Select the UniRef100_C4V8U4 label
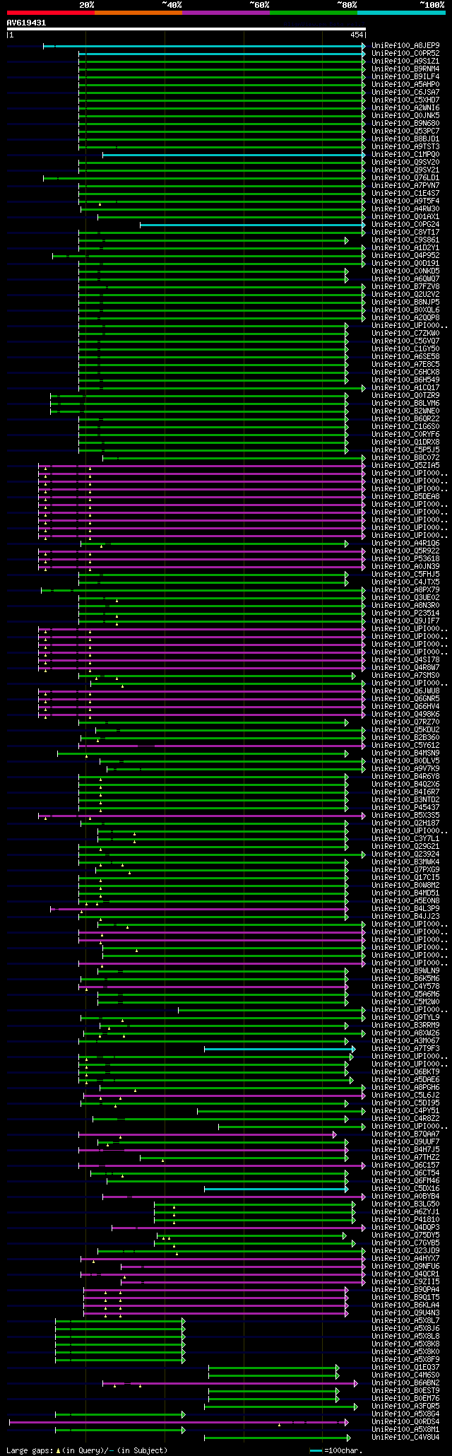 click(x=405, y=1438)
